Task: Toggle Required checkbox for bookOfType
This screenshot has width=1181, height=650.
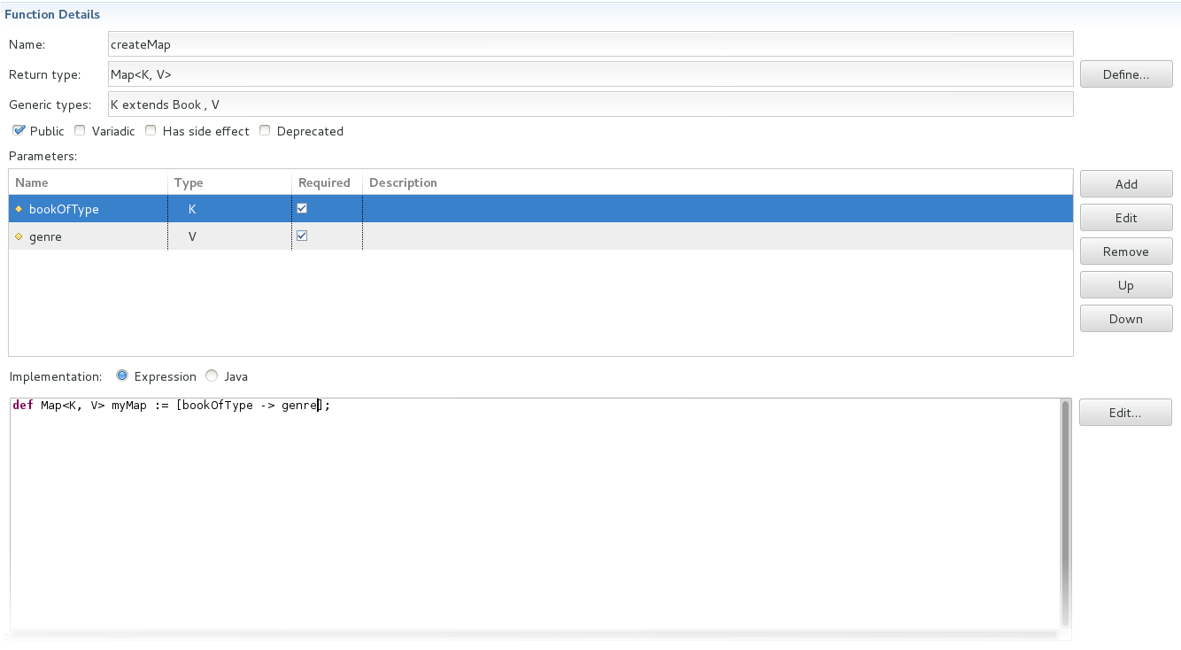Action: (x=302, y=208)
